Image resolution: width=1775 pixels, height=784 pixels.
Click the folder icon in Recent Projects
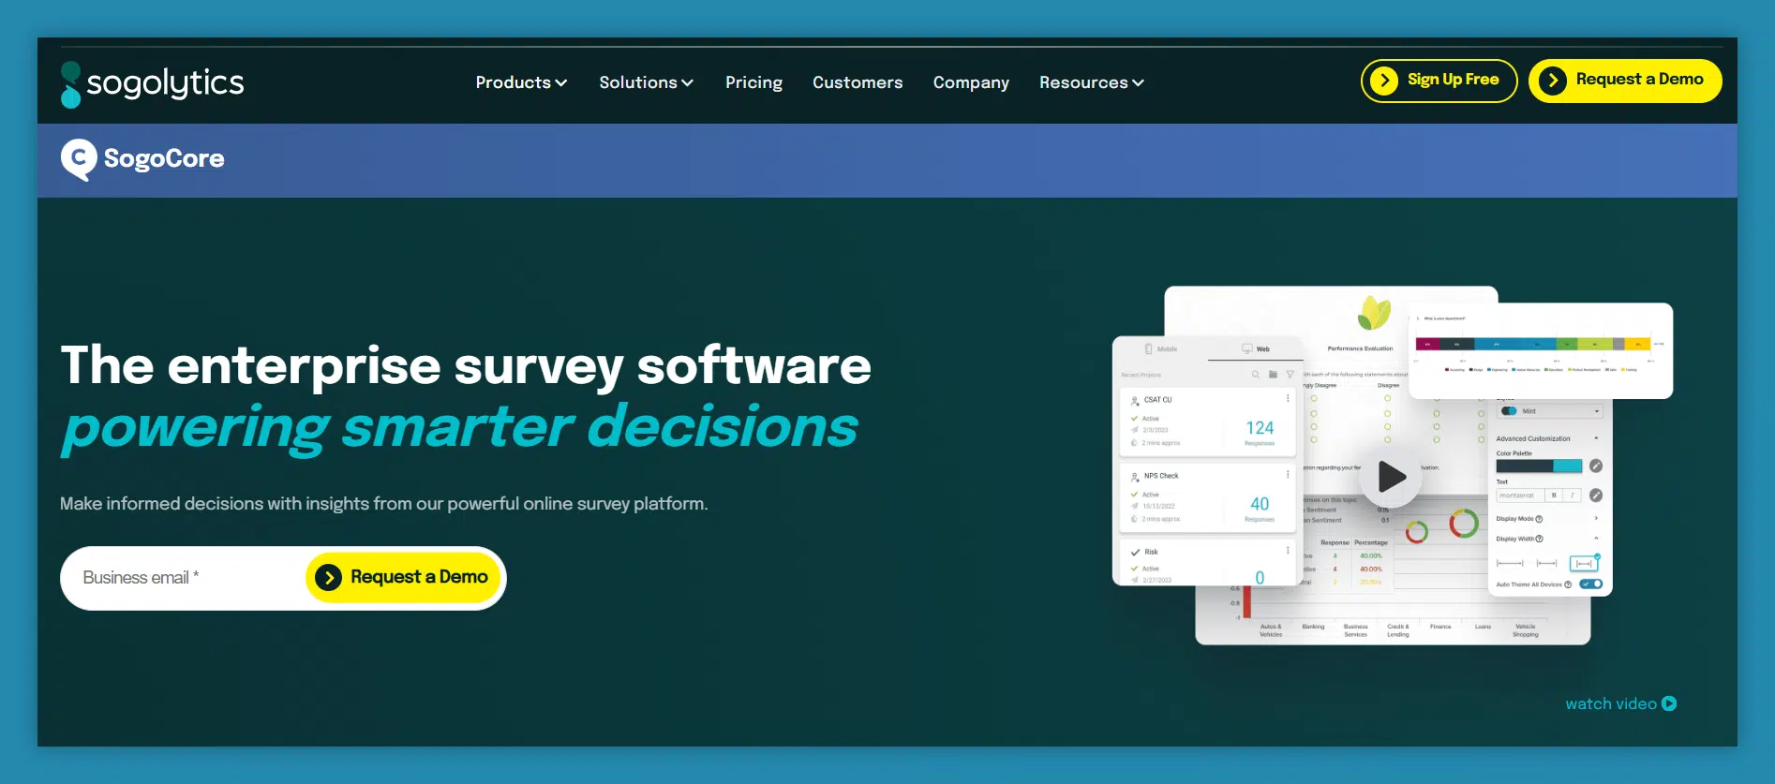tap(1273, 375)
